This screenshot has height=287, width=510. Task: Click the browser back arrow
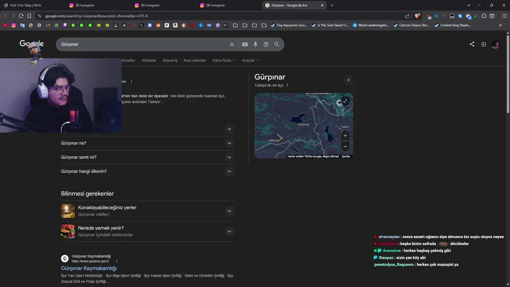[x=5, y=16]
